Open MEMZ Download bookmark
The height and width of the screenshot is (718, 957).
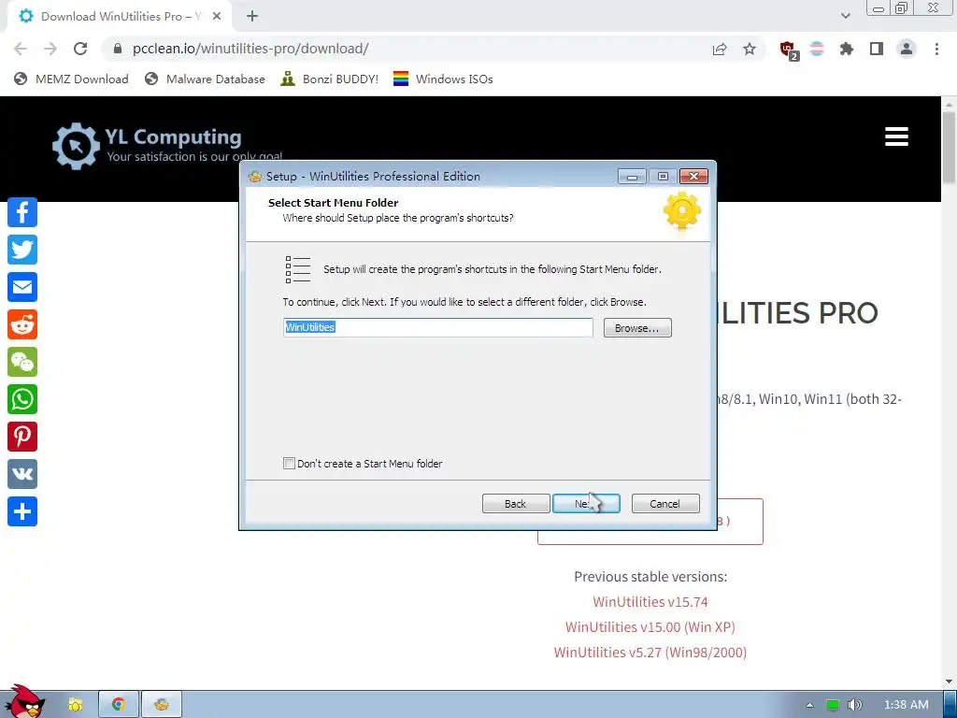coord(71,79)
